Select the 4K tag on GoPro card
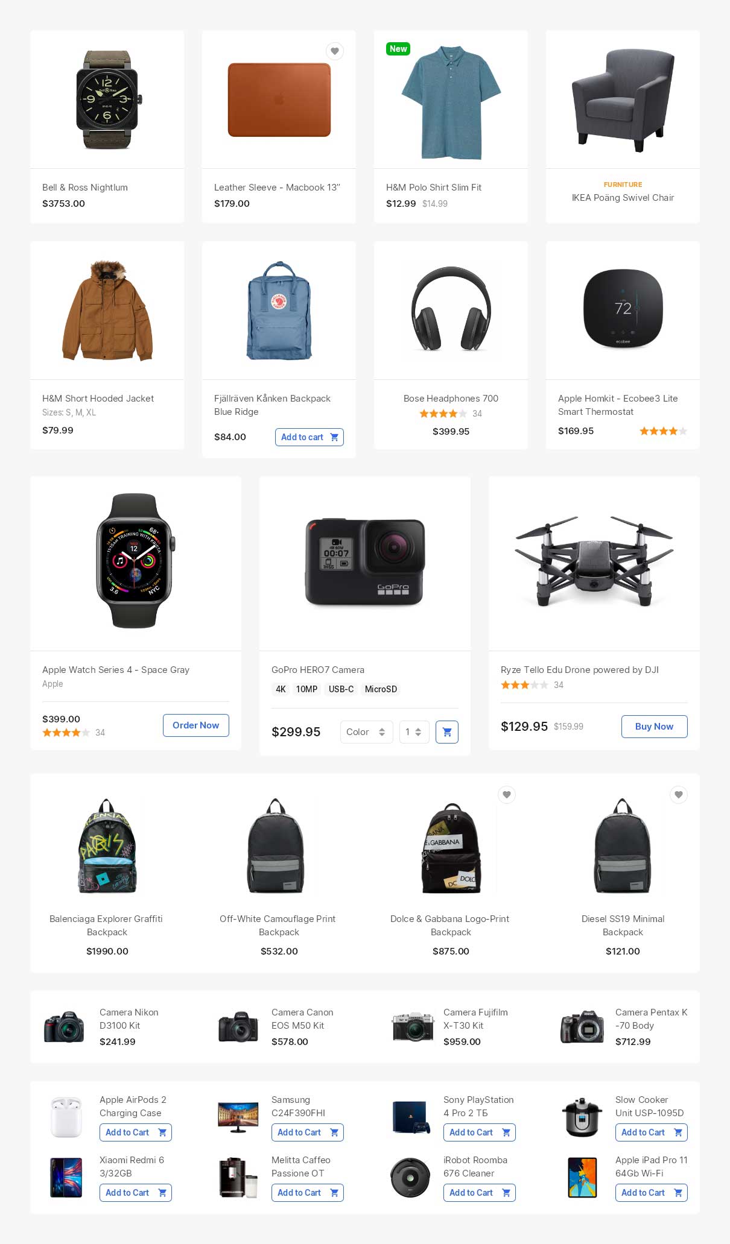Viewport: 730px width, 1244px height. pos(281,689)
